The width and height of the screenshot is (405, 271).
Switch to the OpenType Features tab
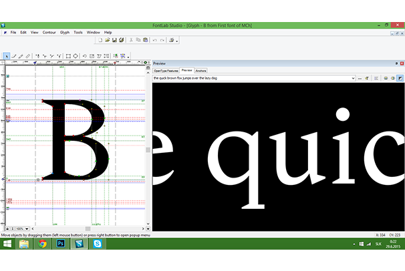166,70
